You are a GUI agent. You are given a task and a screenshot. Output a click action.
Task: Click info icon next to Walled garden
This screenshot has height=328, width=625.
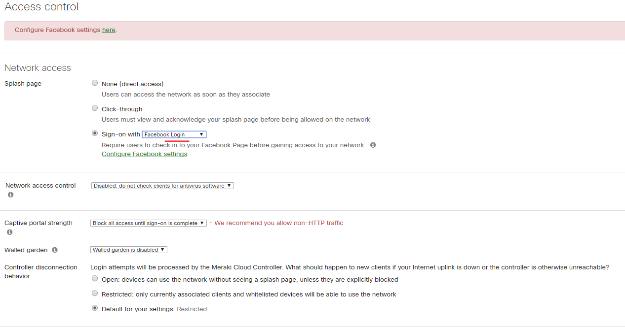tap(55, 250)
